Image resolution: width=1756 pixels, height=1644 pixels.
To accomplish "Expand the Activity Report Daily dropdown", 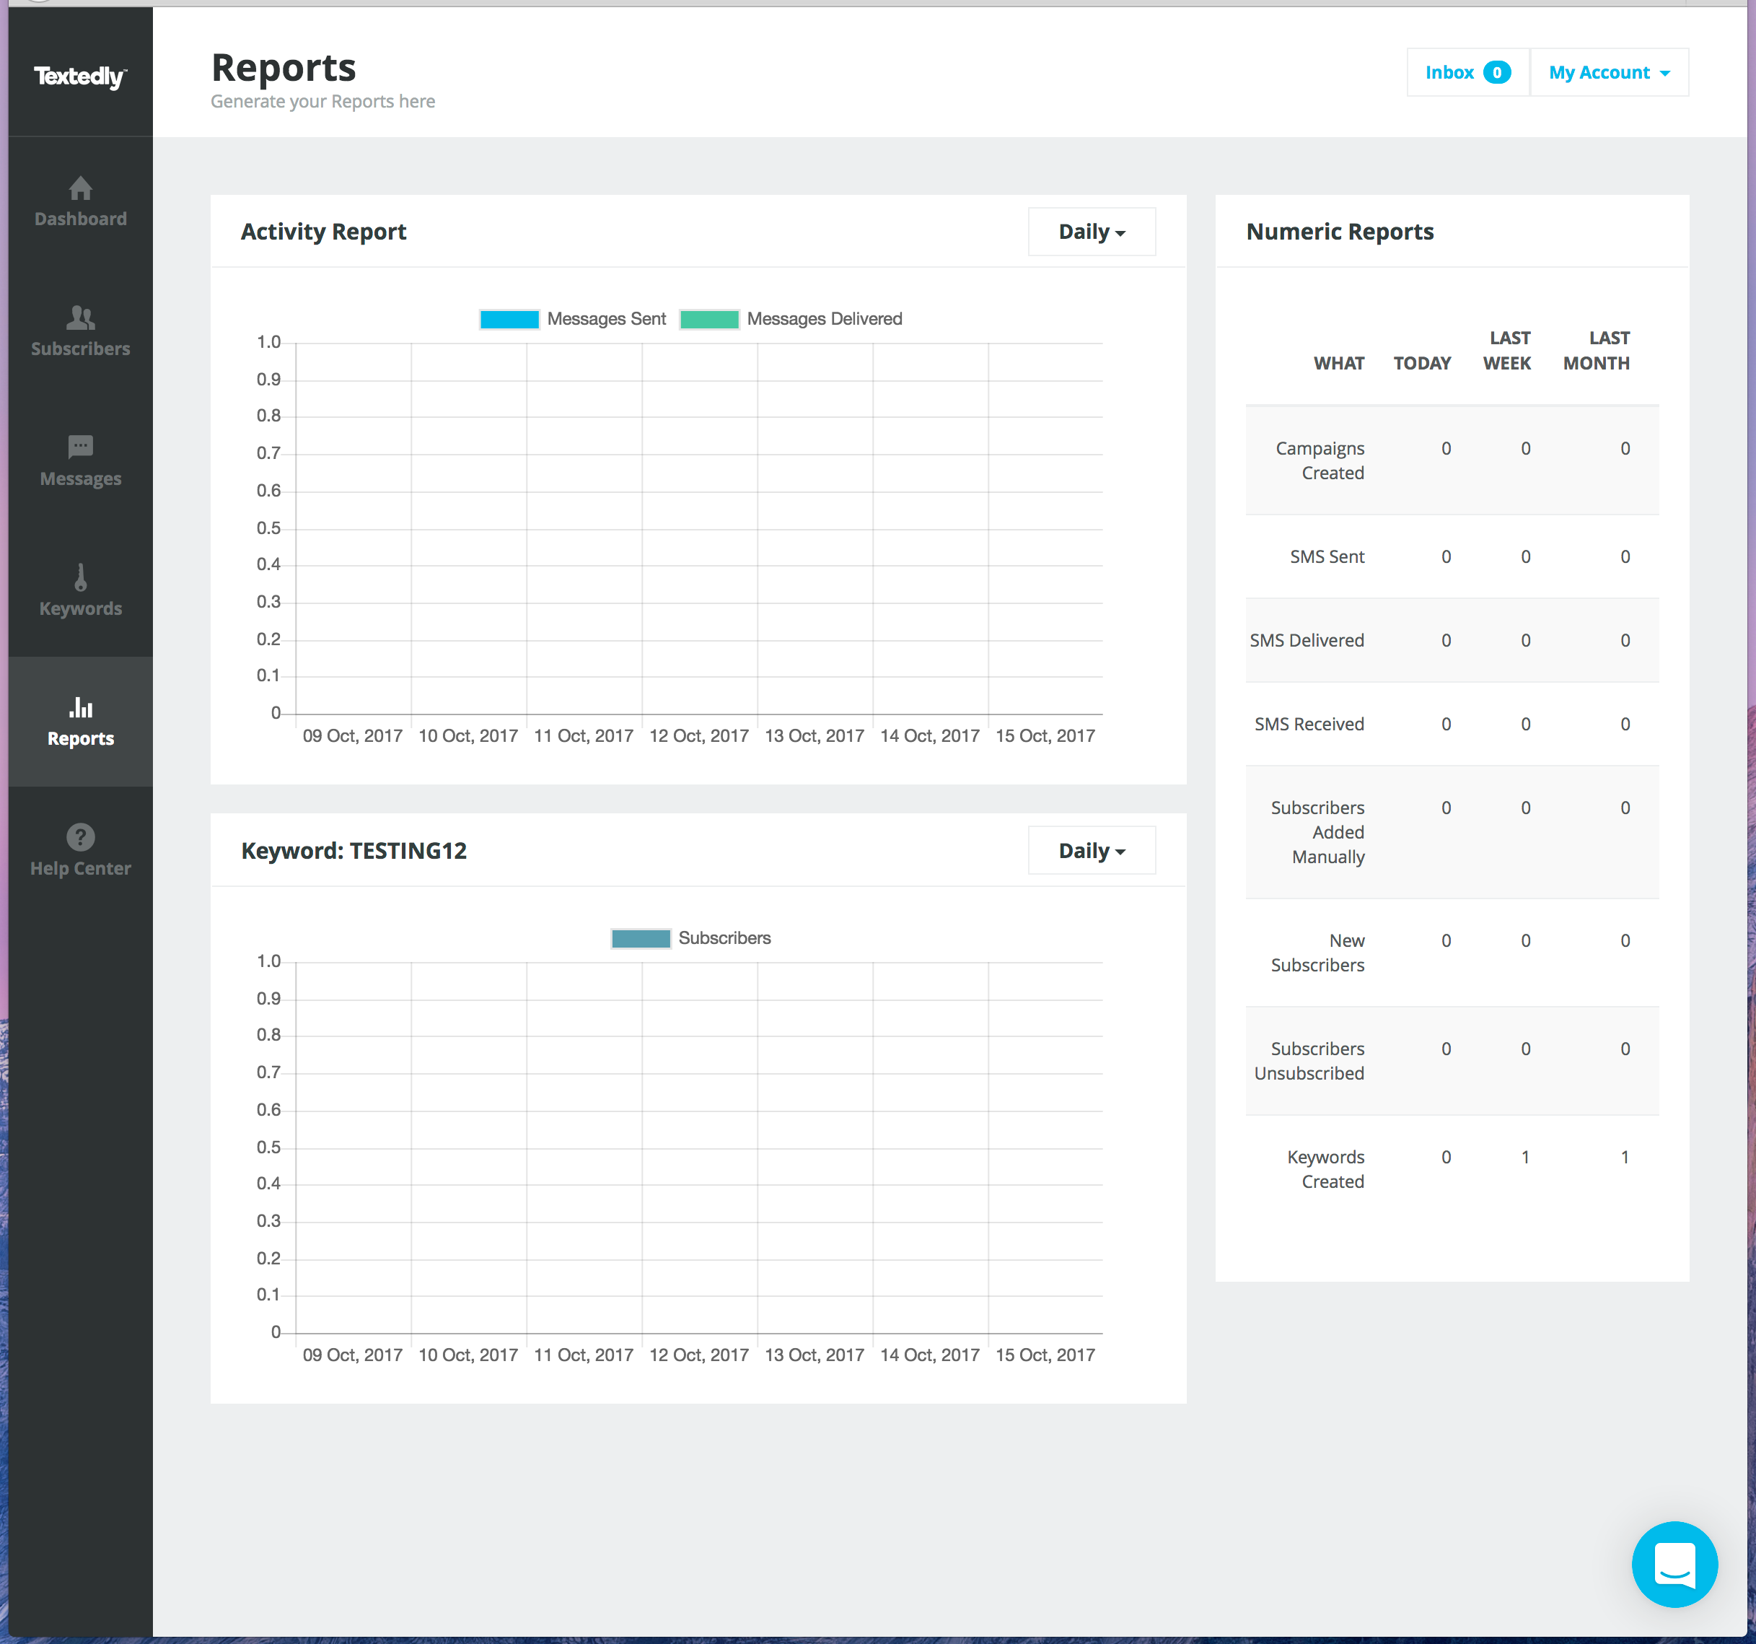I will click(1092, 232).
